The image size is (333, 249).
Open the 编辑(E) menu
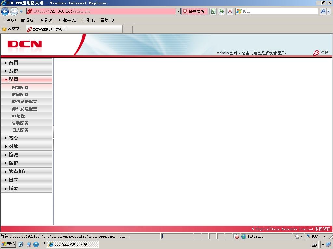[x=28, y=20]
